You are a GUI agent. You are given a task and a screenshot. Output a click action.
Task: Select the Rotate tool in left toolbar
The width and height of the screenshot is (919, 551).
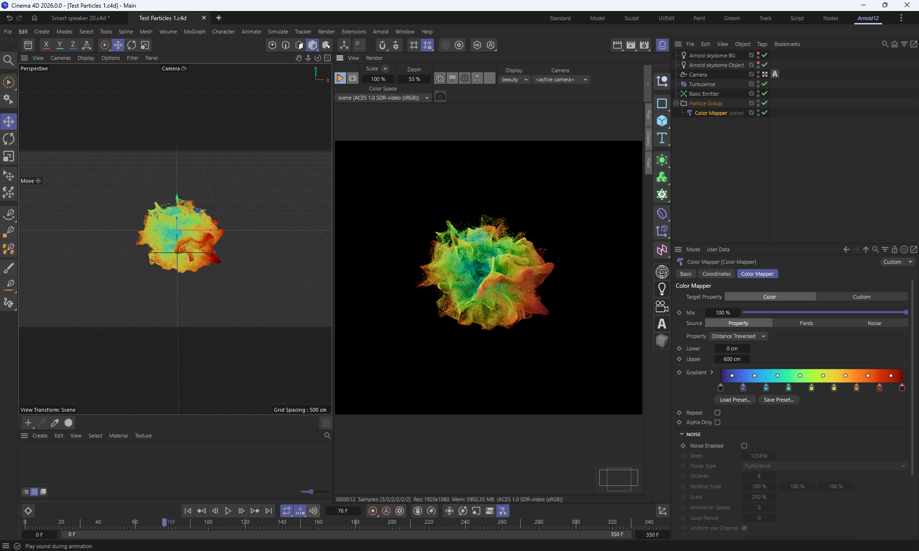[x=9, y=139]
